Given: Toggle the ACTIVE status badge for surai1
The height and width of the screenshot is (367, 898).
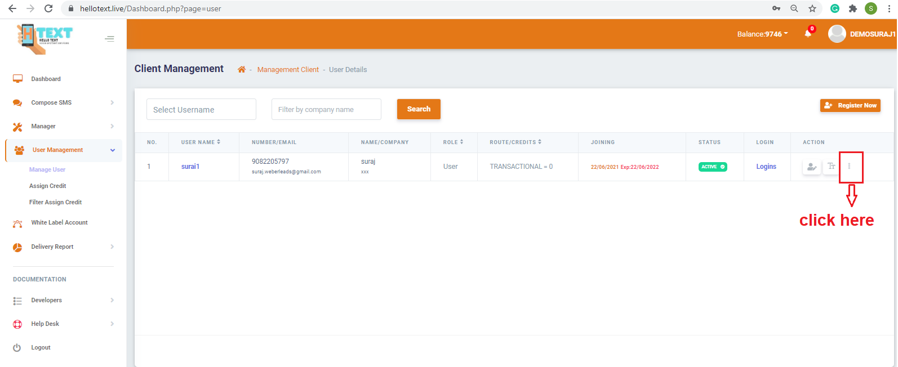Looking at the screenshot, I should click(713, 167).
